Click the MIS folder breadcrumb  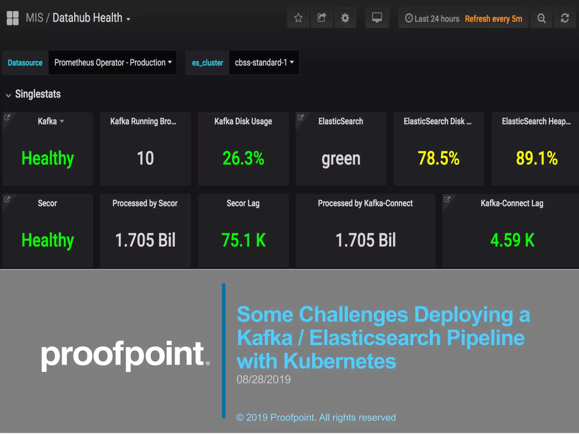point(34,18)
